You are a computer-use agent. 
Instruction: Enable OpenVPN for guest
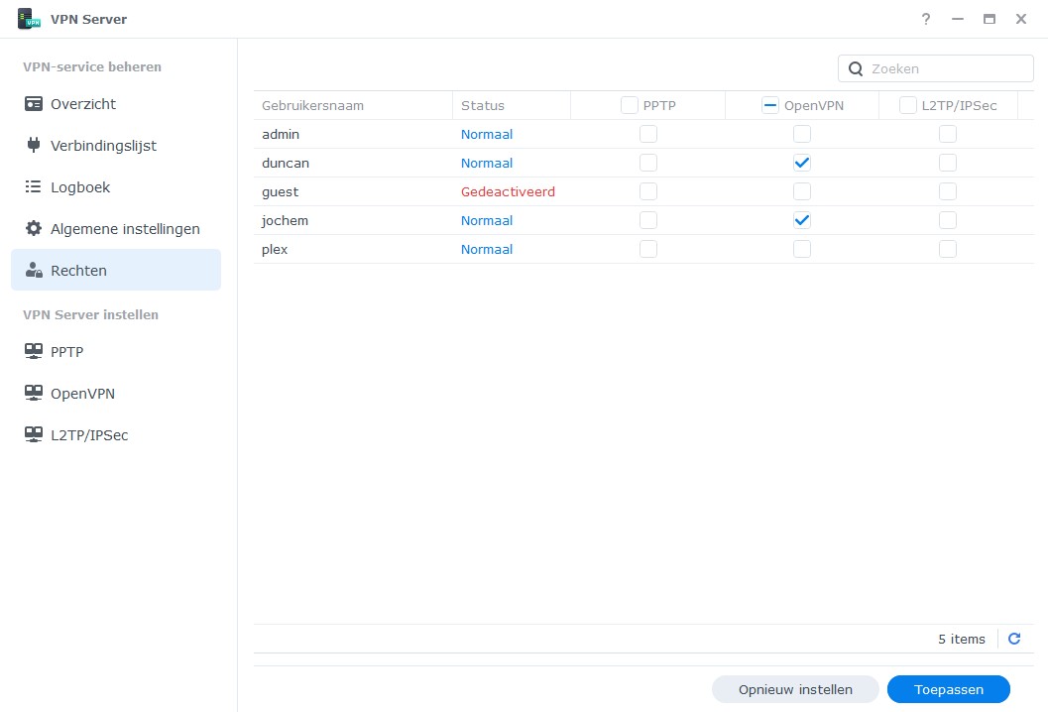[802, 191]
